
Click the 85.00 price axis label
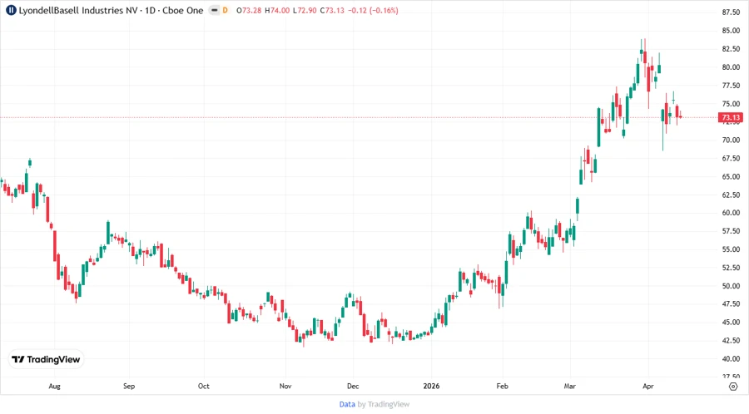[x=731, y=31]
